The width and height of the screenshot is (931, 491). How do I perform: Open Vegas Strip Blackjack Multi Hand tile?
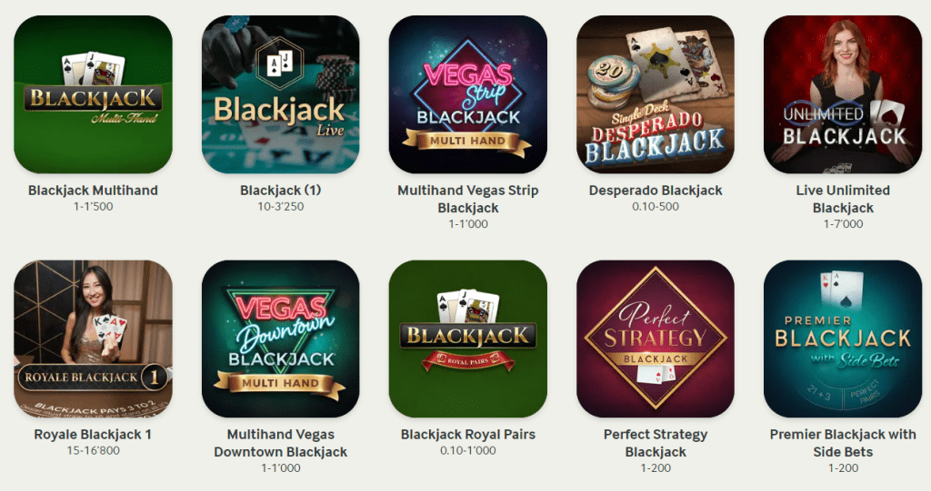click(468, 94)
